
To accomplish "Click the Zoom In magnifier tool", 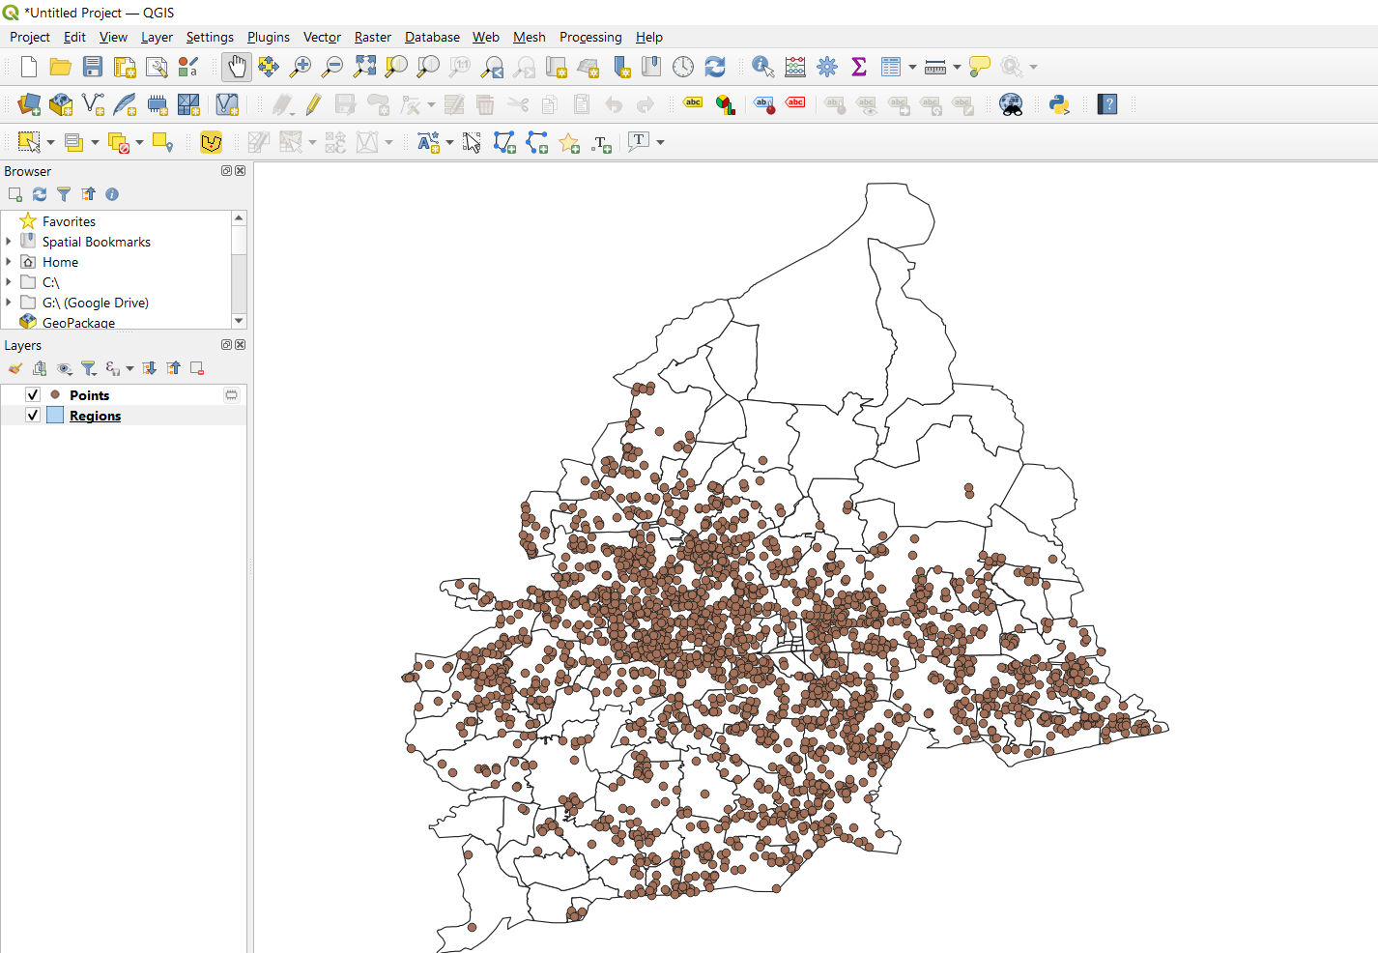I will [301, 67].
